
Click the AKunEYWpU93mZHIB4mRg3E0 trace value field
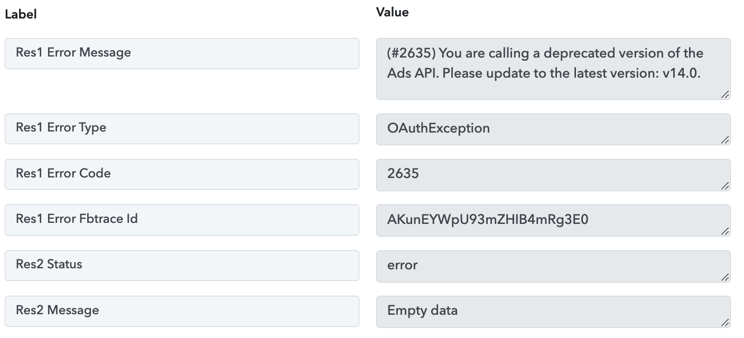click(x=553, y=220)
